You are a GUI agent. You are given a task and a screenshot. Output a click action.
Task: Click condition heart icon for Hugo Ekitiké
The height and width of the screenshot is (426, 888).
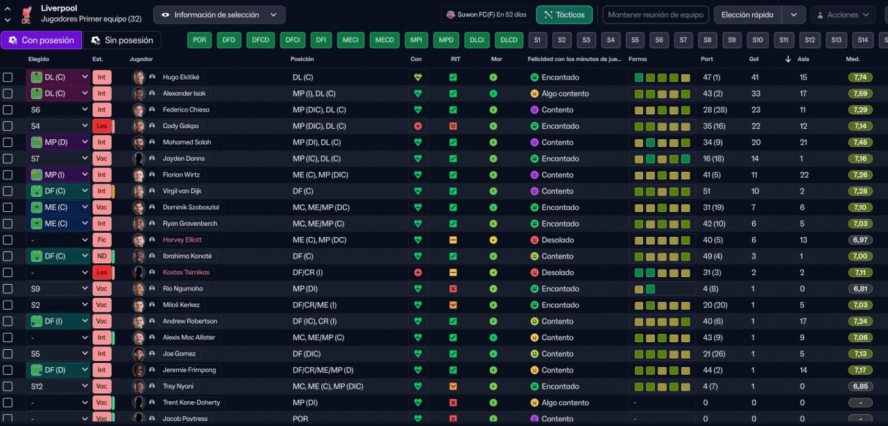pyautogui.click(x=418, y=77)
